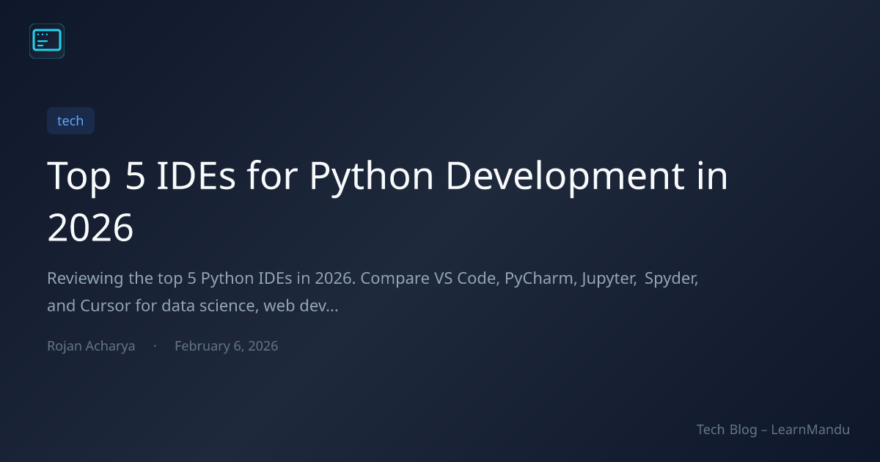Open author Rojan Acharya's name
This screenshot has width=880, height=462.
pyautogui.click(x=91, y=346)
